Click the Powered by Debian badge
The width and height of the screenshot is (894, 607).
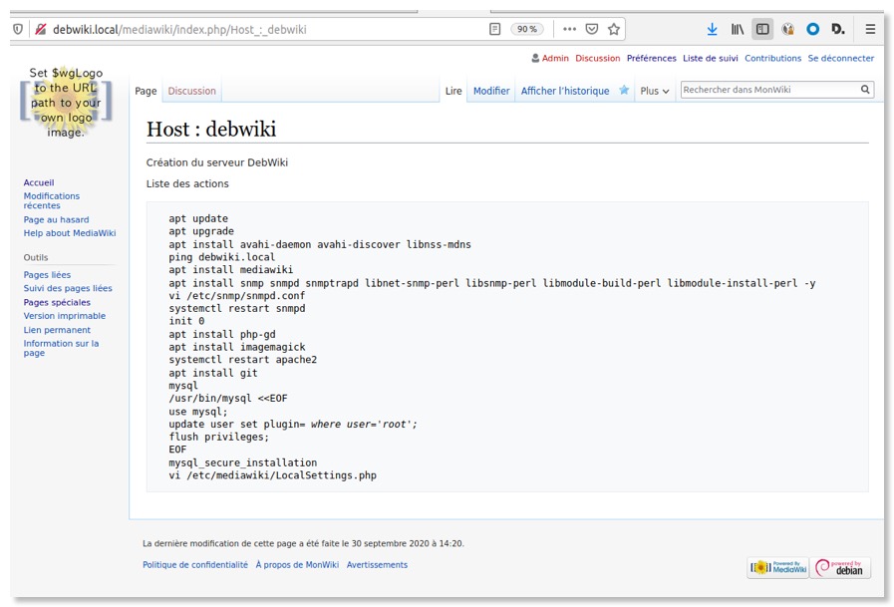point(841,567)
